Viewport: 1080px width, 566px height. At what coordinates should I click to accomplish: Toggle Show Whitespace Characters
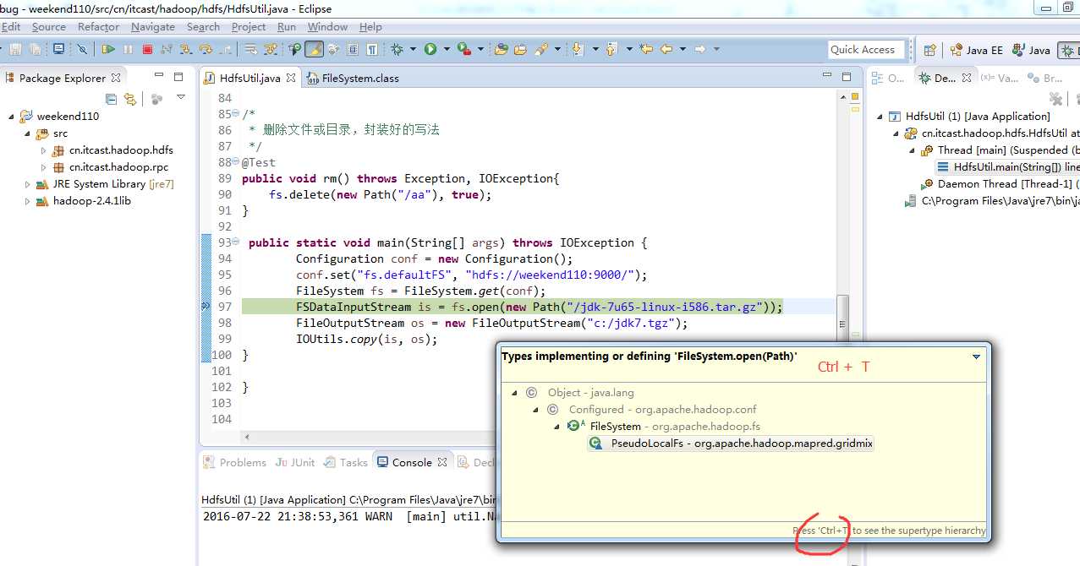(x=371, y=49)
